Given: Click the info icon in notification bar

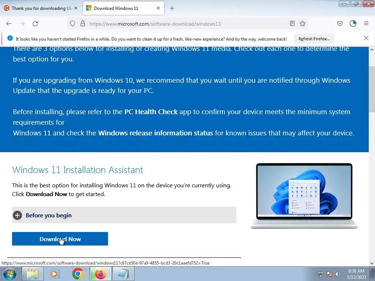Looking at the screenshot, I should 10,38.
